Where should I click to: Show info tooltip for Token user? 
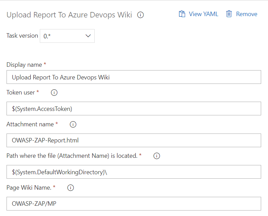tap(54, 92)
